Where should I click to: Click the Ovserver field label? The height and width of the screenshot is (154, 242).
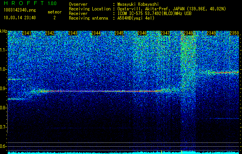[78, 4]
